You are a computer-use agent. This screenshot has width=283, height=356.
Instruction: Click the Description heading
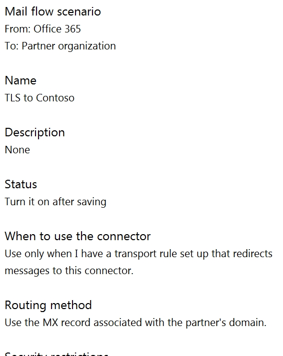35,133
